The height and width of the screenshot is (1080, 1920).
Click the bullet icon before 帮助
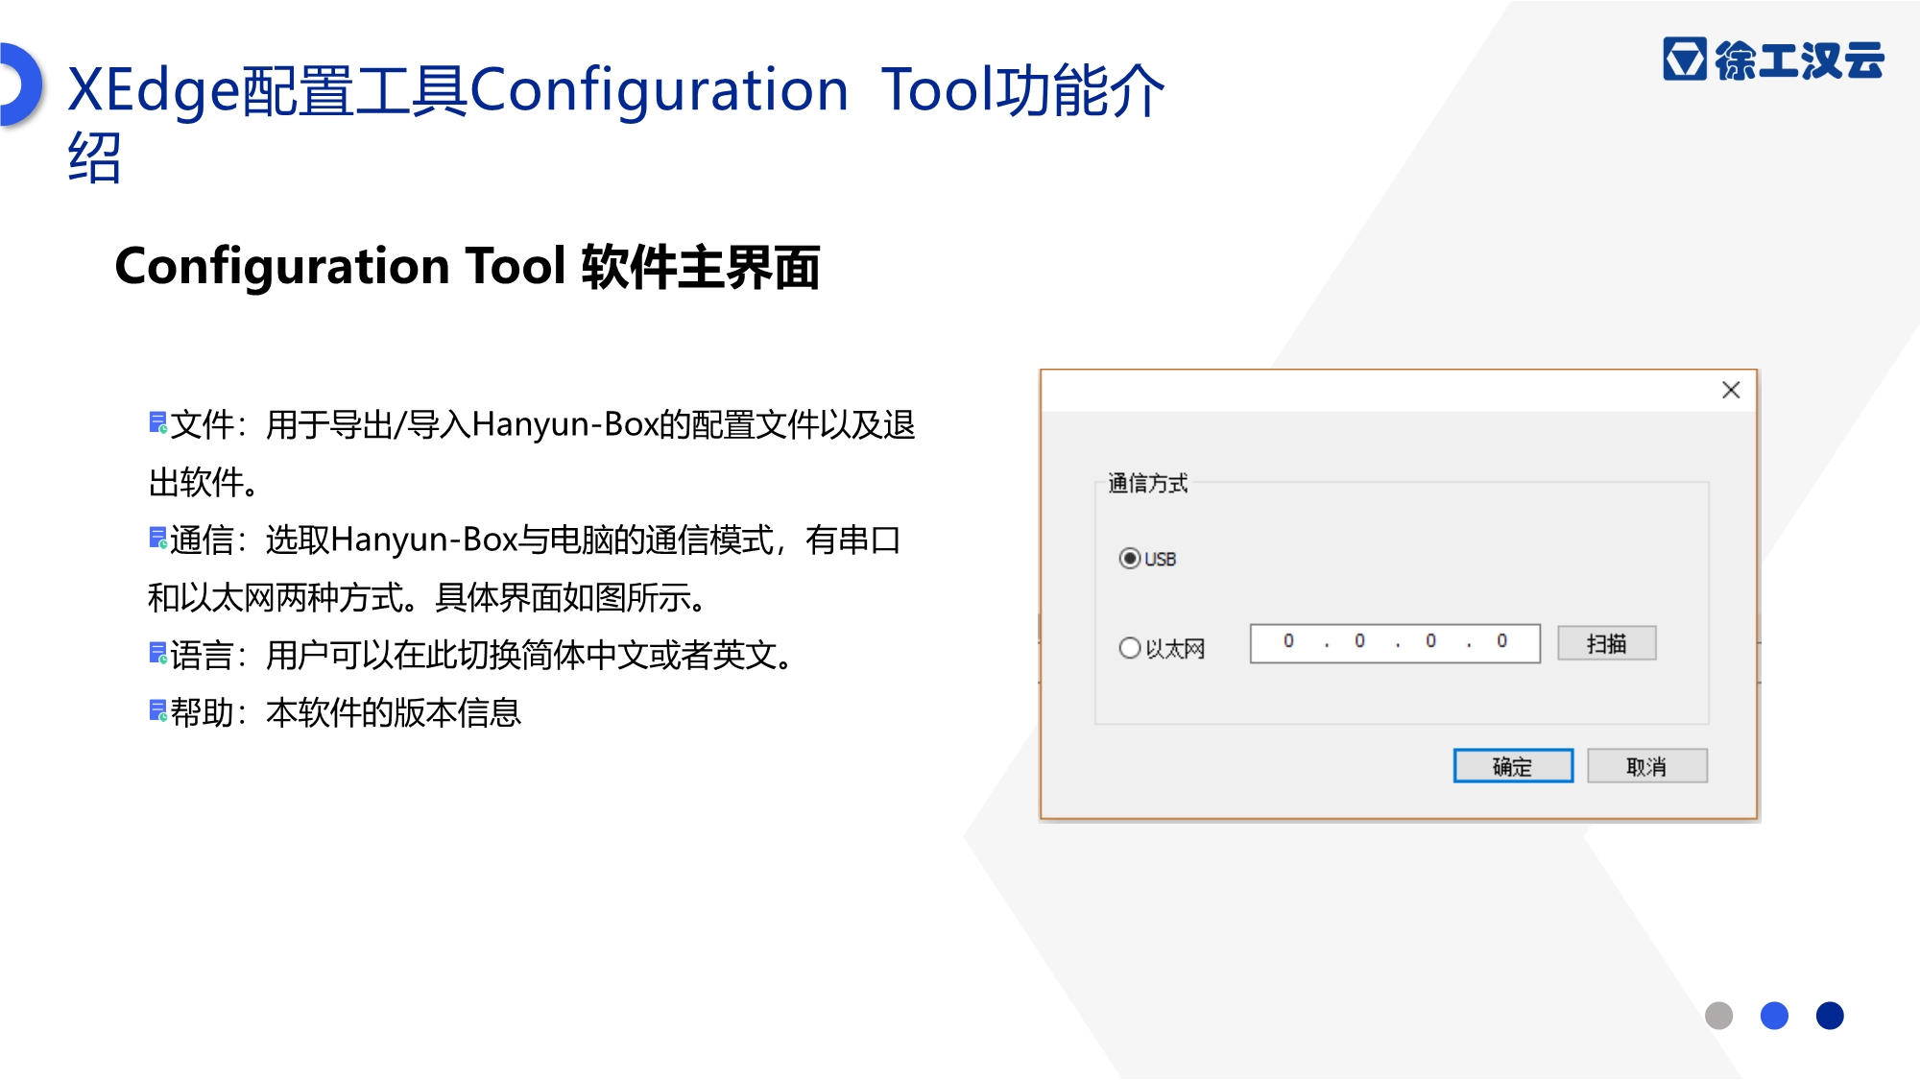(x=158, y=711)
